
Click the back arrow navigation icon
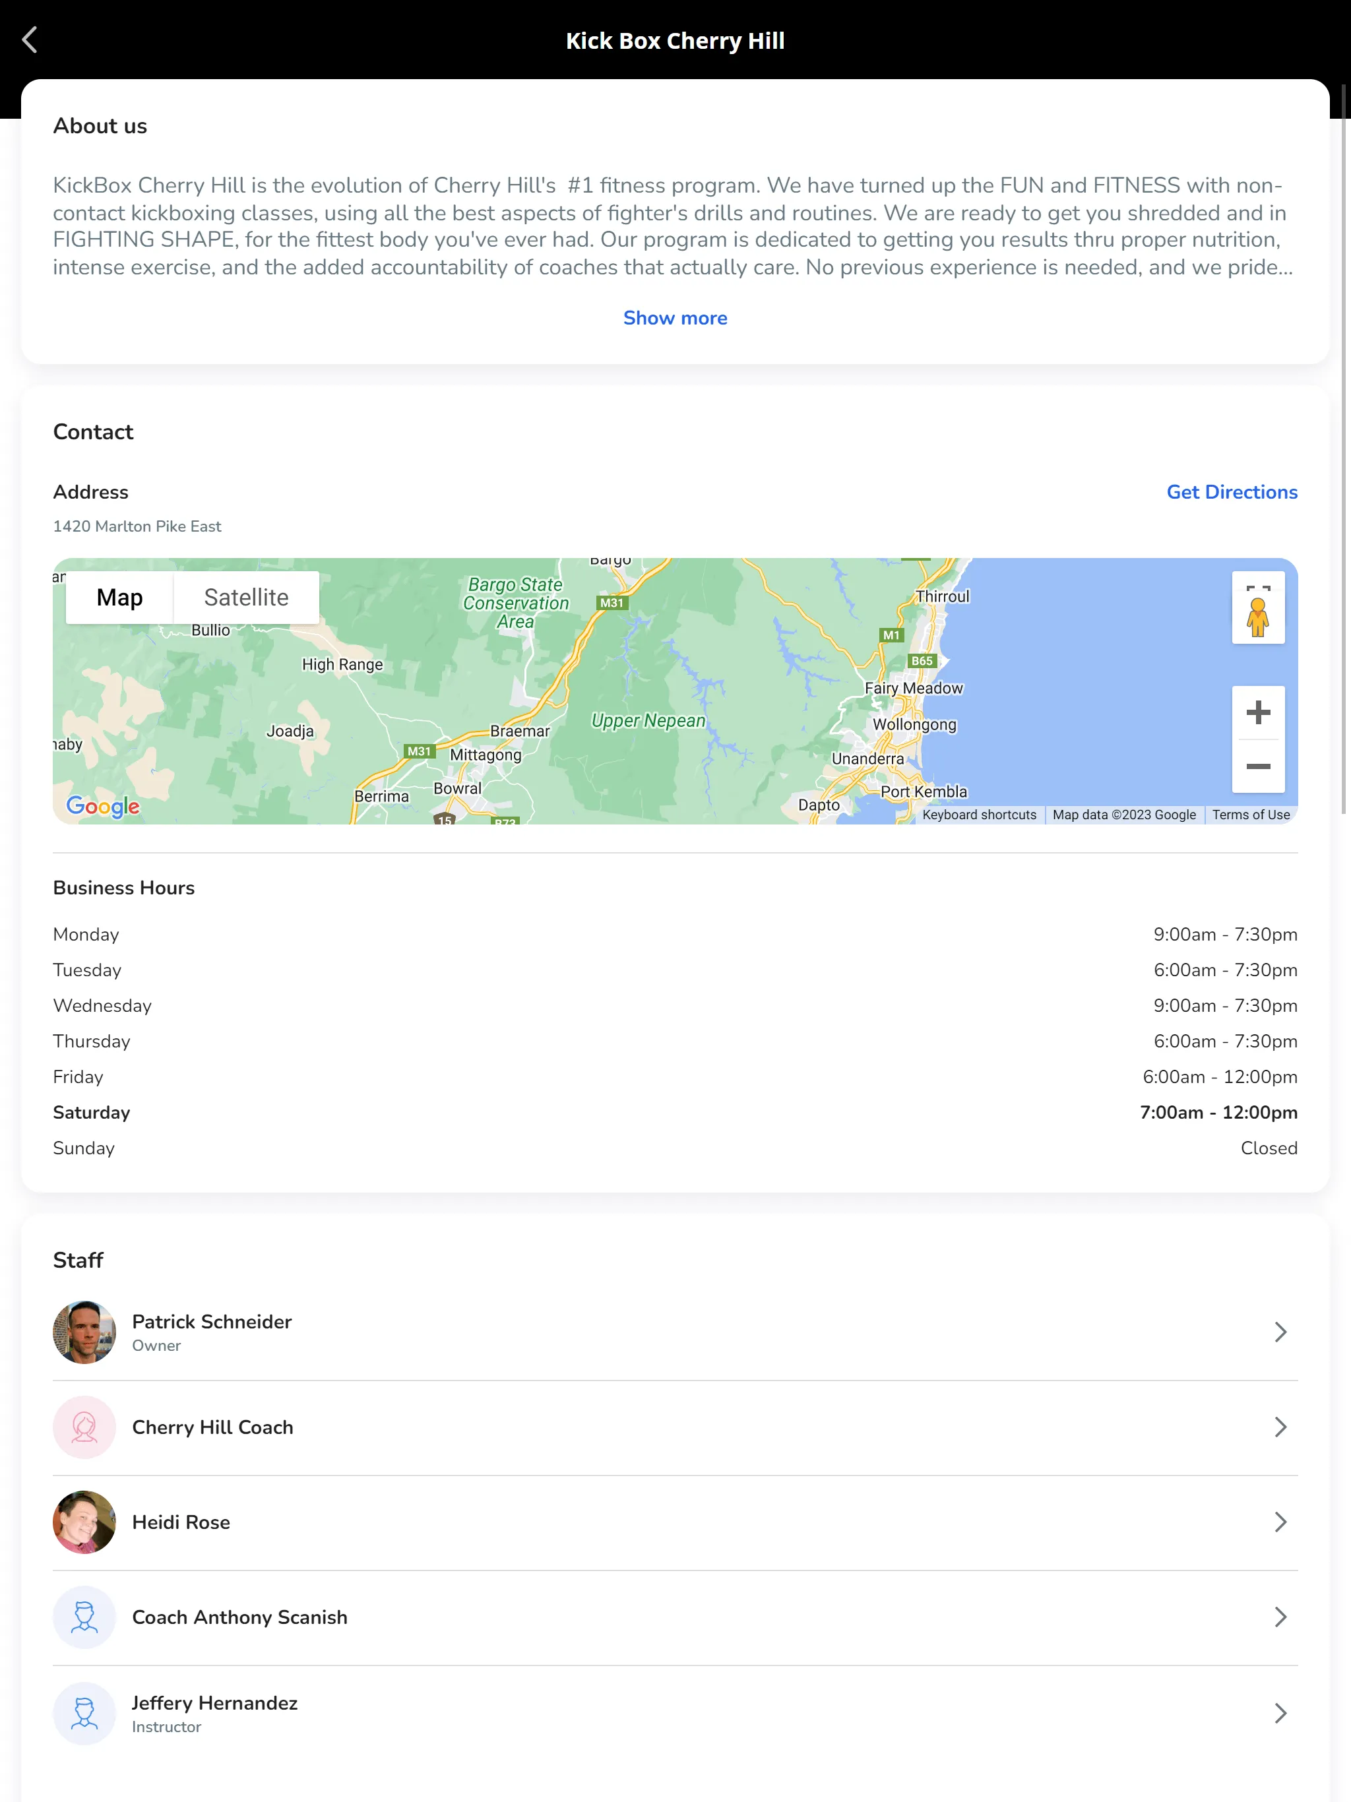click(x=31, y=38)
